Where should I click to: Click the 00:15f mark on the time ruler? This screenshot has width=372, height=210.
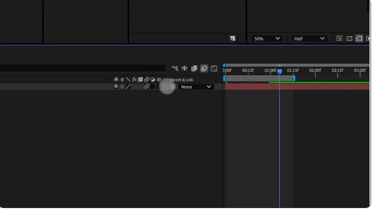tap(248, 70)
